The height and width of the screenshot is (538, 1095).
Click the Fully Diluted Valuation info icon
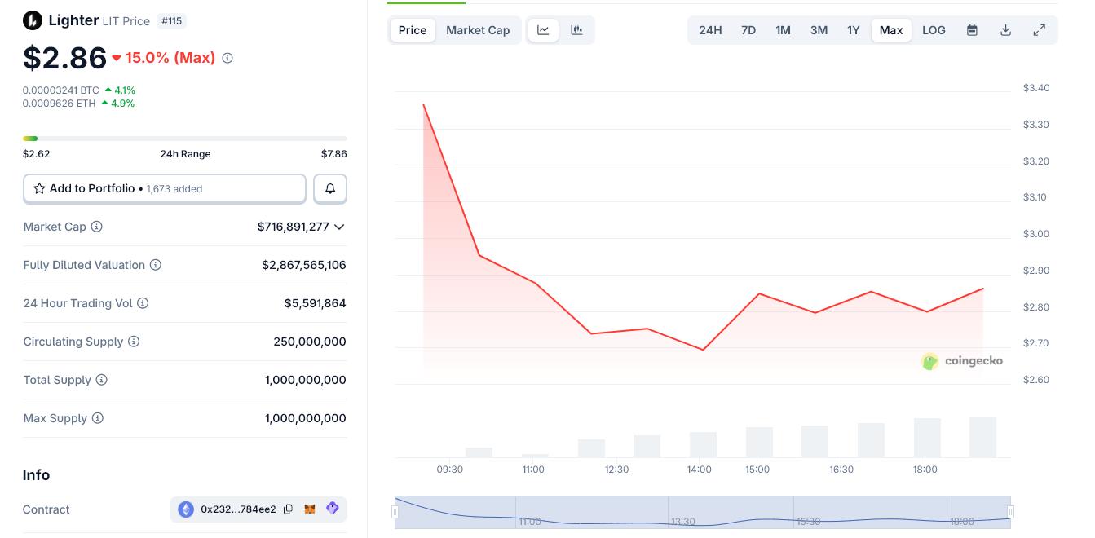tap(156, 265)
